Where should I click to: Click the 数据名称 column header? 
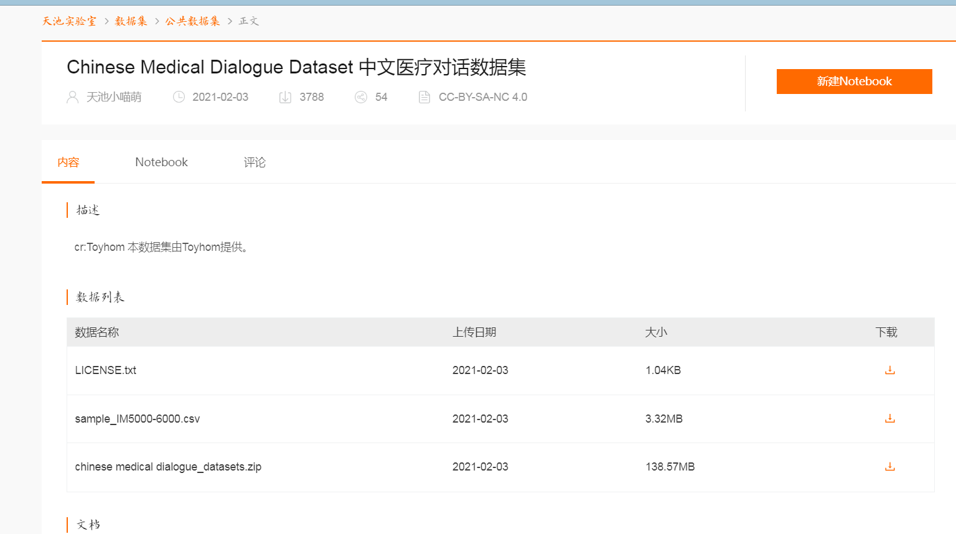pyautogui.click(x=97, y=332)
